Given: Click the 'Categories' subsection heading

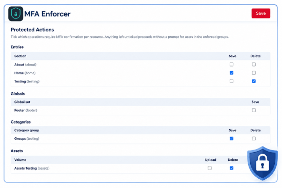Looking at the screenshot, I should click(21, 122).
